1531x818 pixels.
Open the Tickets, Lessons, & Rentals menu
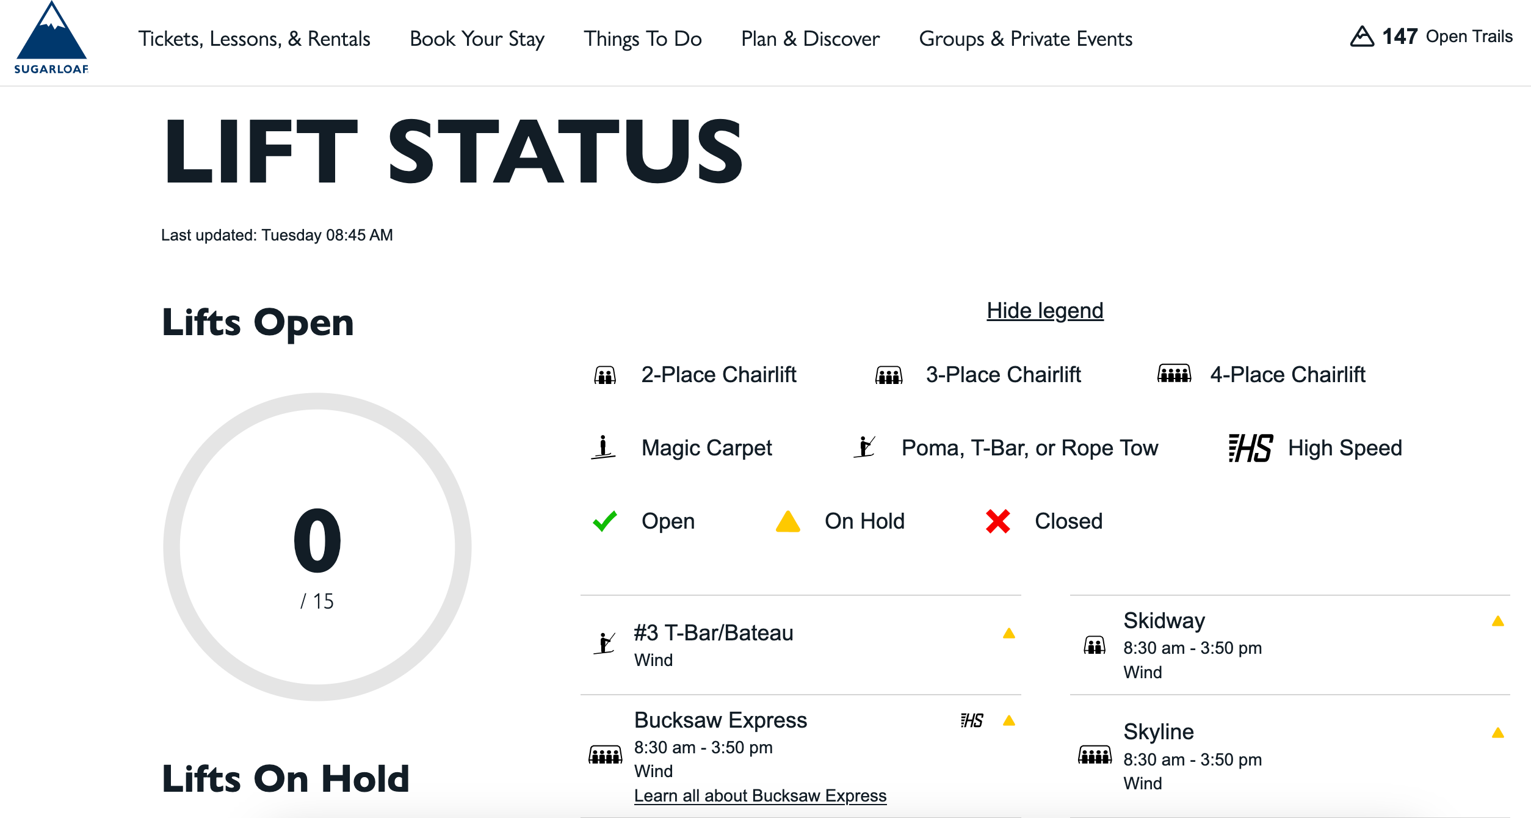point(254,39)
